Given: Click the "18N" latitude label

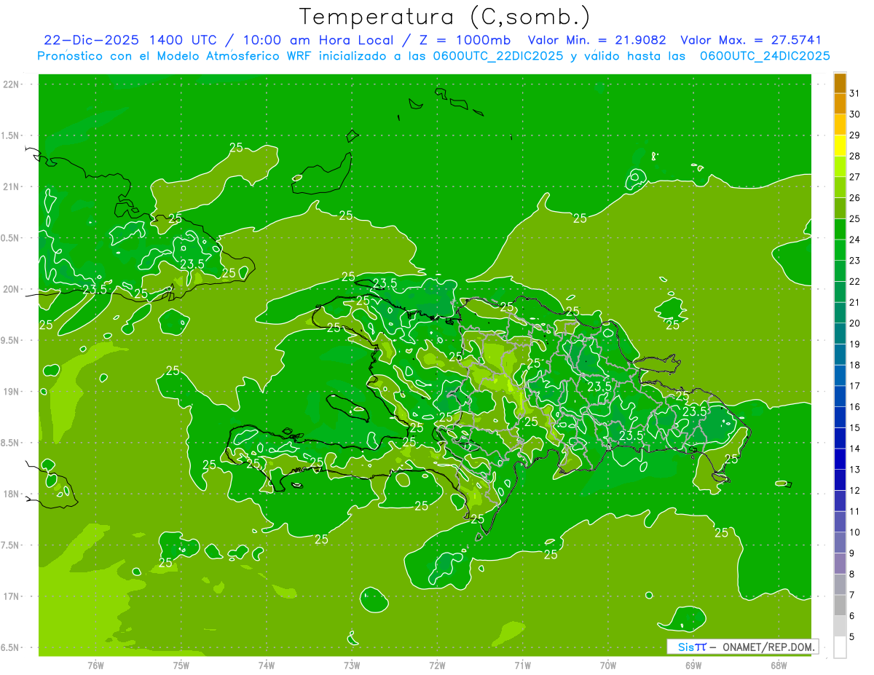Looking at the screenshot, I should [x=11, y=494].
